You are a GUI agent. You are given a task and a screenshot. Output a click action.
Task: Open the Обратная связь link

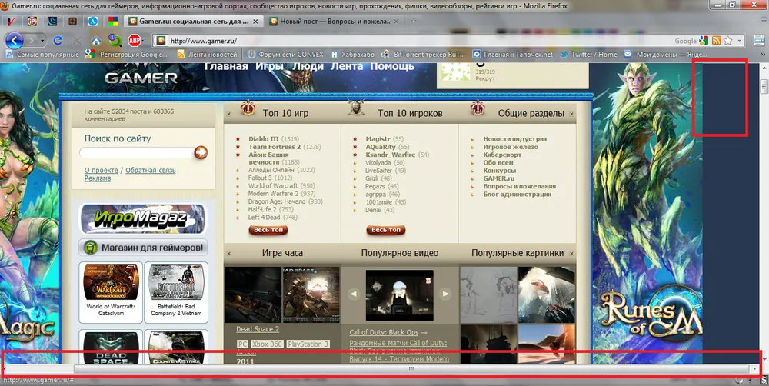point(151,171)
